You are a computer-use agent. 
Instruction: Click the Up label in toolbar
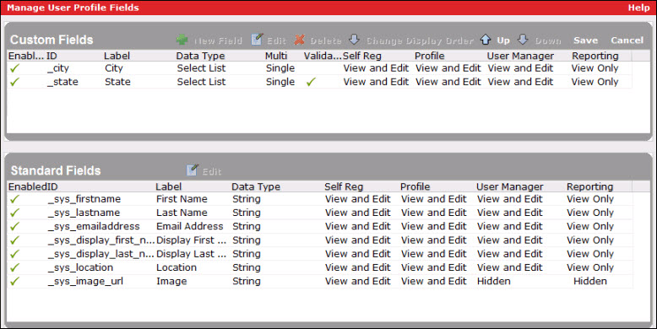503,40
